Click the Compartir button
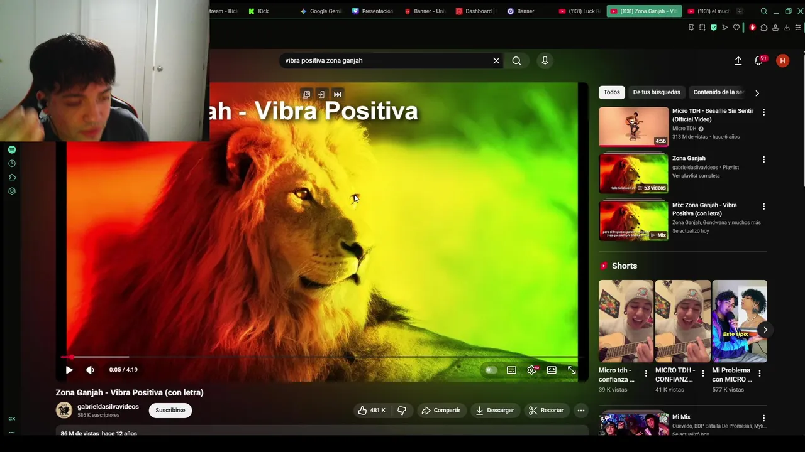This screenshot has height=452, width=805. 441,411
